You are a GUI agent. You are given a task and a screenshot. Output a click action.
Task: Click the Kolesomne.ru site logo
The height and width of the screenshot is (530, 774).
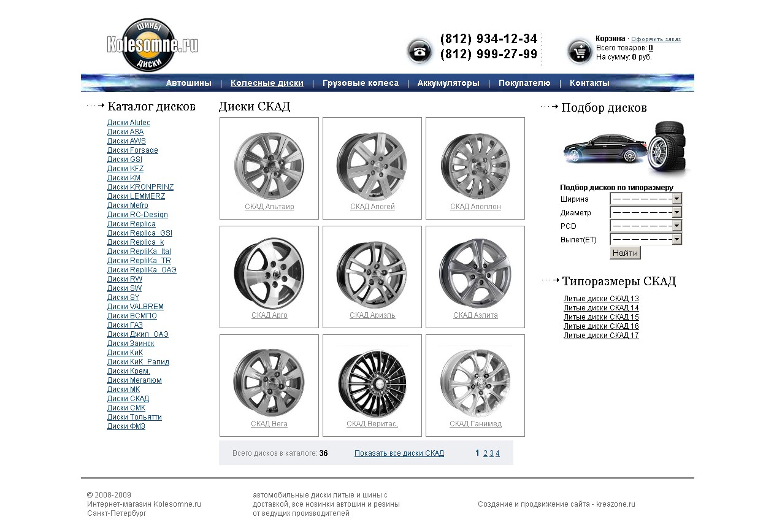pos(152,45)
